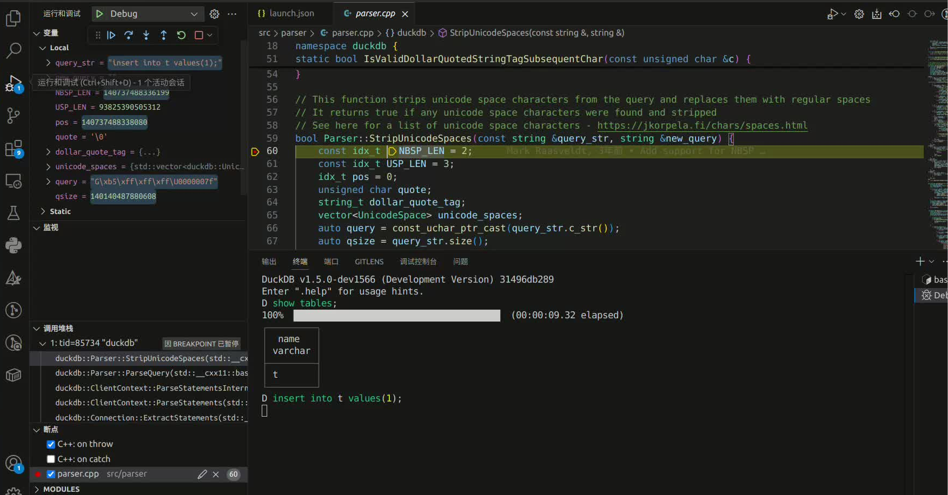The height and width of the screenshot is (495, 948).
Task: Open launch.json settings gear icon
Action: click(x=215, y=14)
